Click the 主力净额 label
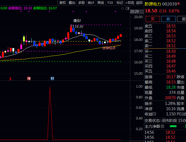This screenshot has height=142, width=186. [152, 126]
